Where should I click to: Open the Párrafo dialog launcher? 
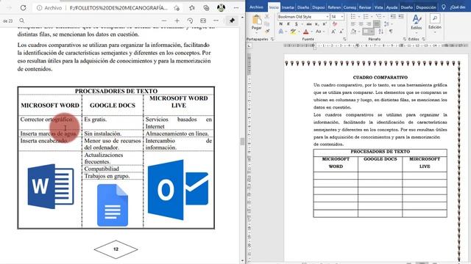pyautogui.click(x=405, y=39)
